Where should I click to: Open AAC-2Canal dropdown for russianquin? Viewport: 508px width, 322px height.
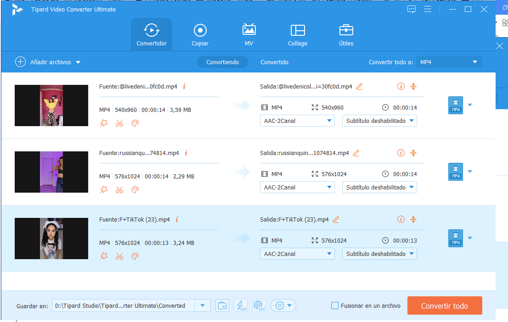(297, 188)
